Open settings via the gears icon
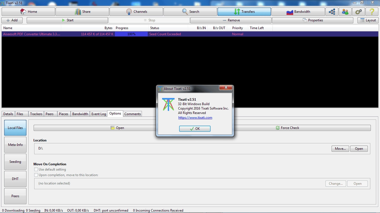 click(359, 12)
